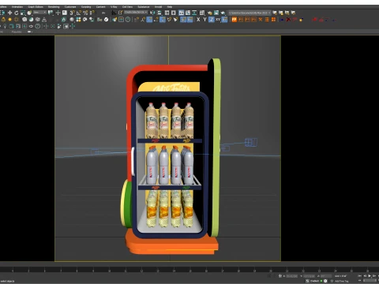This screenshot has width=379, height=284.
Task: Open the Animation menu
Action: 17,6
